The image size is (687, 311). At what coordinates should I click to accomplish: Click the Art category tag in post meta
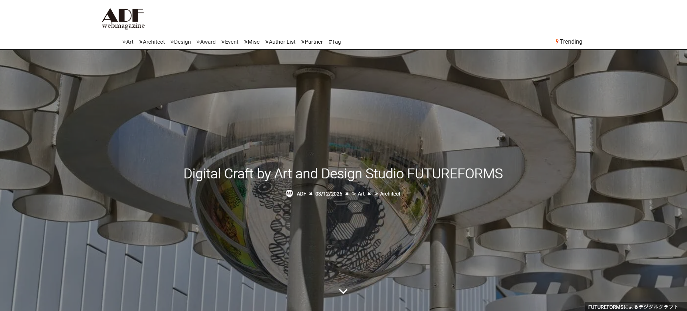tap(361, 194)
